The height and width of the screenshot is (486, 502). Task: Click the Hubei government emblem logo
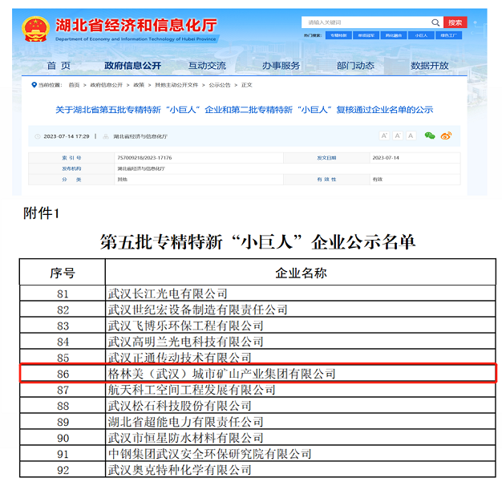click(35, 30)
